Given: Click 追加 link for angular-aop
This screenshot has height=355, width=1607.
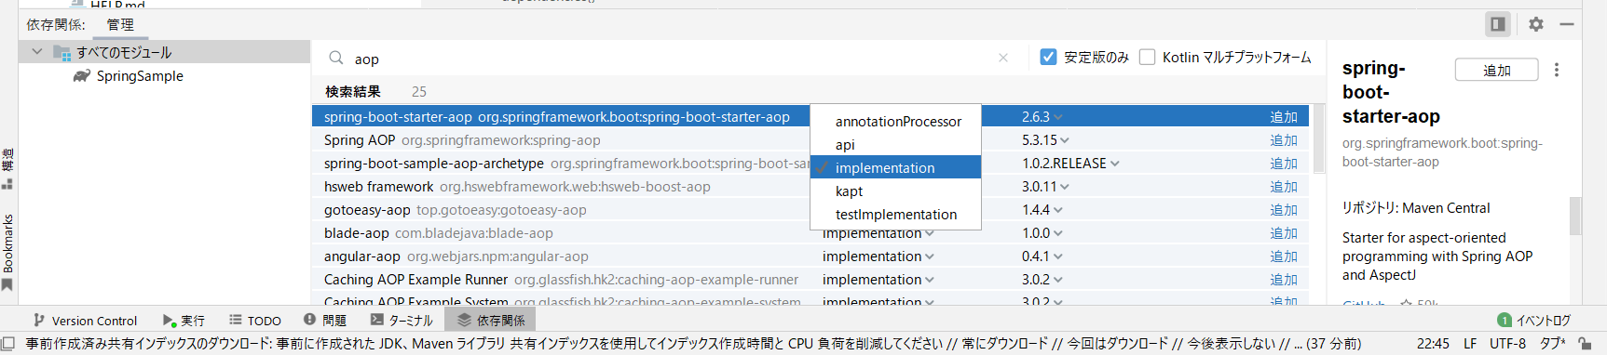Looking at the screenshot, I should click(1284, 256).
